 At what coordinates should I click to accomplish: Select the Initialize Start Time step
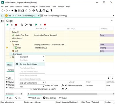point(60,35)
